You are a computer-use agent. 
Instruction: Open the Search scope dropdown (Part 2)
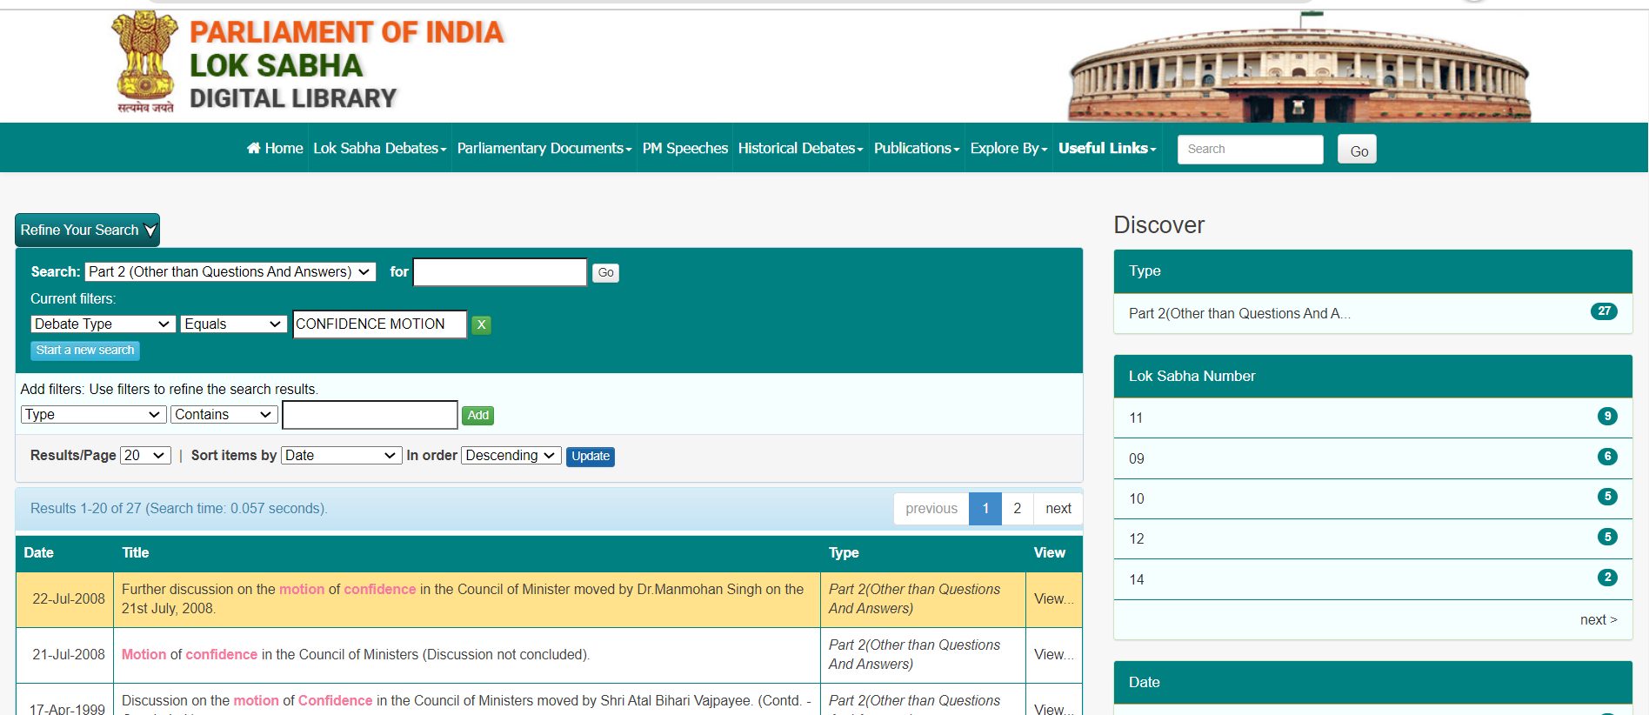click(x=230, y=271)
